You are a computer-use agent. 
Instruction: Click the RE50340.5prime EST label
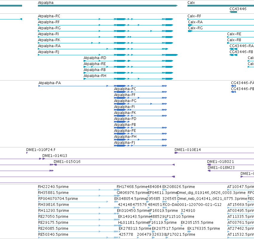53,235
